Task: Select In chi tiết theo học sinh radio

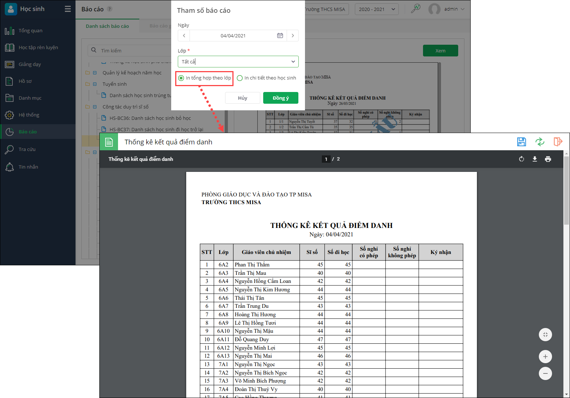Action: point(240,78)
